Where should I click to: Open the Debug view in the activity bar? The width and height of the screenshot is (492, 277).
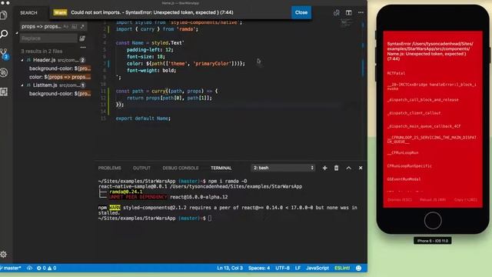coord(4,72)
